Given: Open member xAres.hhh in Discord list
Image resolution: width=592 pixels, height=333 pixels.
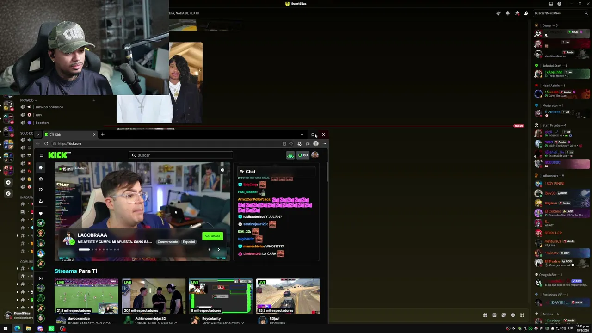Looking at the screenshot, I should [562, 74].
